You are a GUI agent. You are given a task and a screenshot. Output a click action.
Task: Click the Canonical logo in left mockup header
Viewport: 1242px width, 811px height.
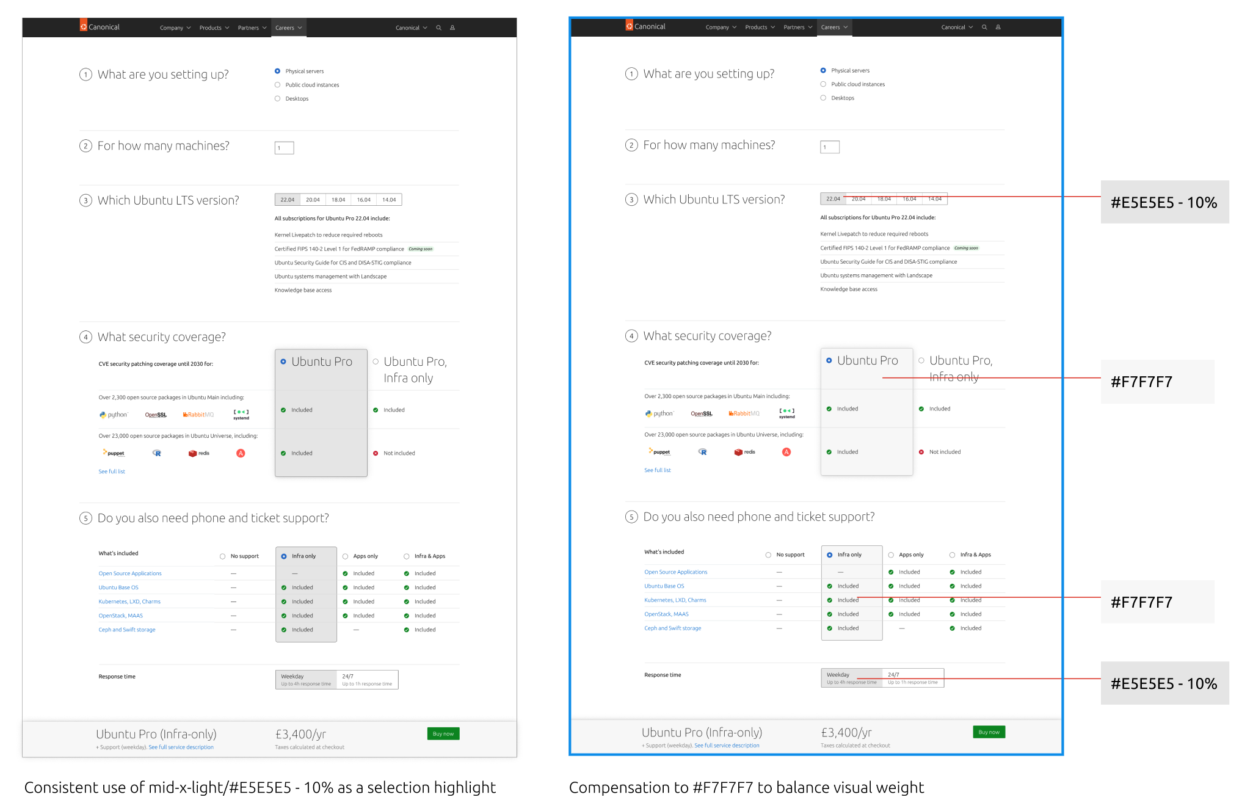pyautogui.click(x=100, y=27)
